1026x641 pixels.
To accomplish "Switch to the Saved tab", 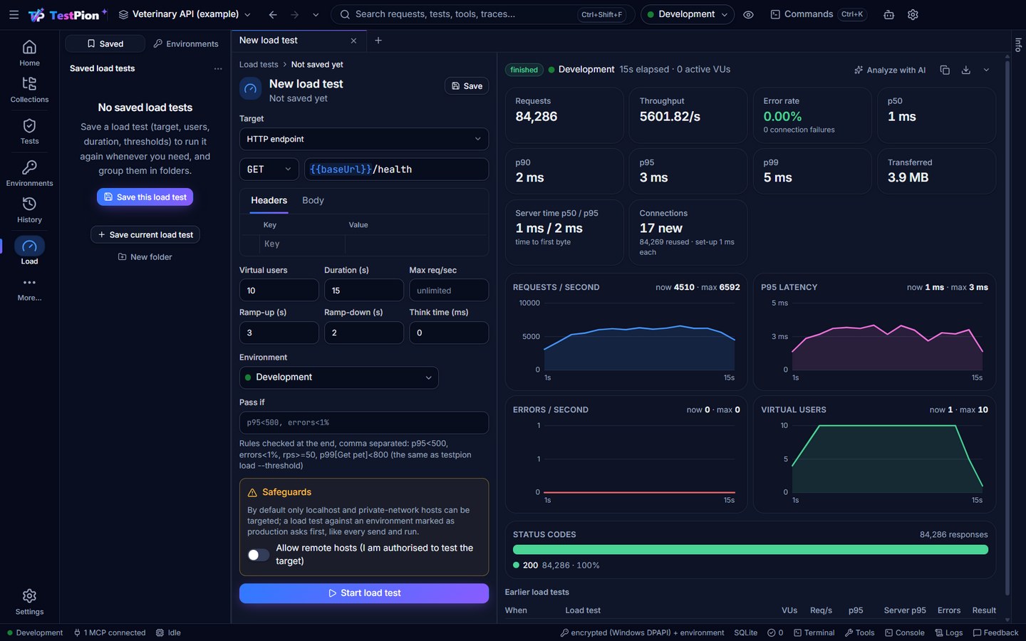I will pyautogui.click(x=105, y=43).
